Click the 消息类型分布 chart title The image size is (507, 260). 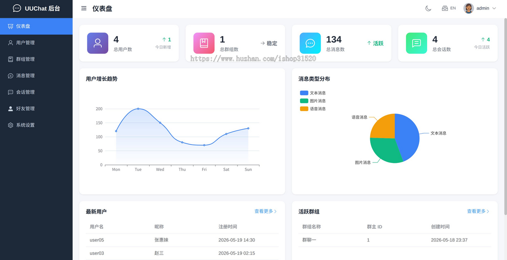[314, 79]
